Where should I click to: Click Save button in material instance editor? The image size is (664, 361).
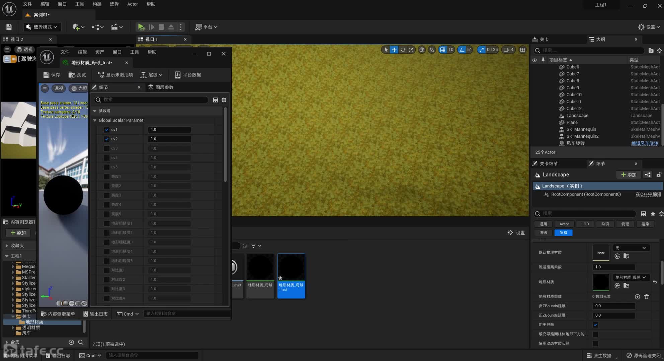click(52, 75)
